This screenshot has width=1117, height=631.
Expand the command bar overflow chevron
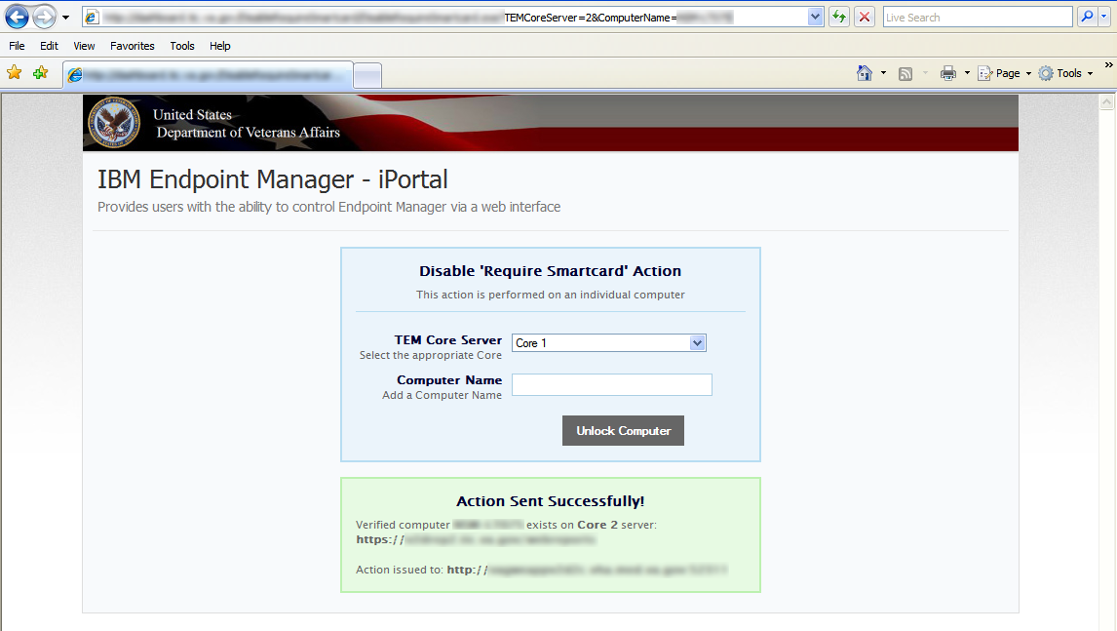tap(1108, 65)
